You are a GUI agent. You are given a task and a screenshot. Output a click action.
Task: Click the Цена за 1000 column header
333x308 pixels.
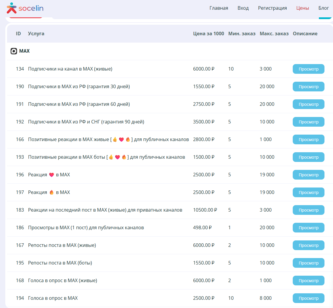209,34
